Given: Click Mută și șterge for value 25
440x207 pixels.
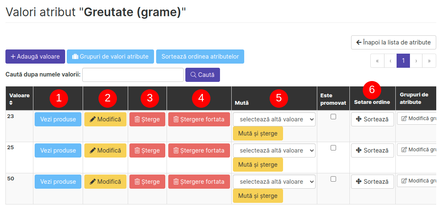Looking at the screenshot, I should (258, 165).
